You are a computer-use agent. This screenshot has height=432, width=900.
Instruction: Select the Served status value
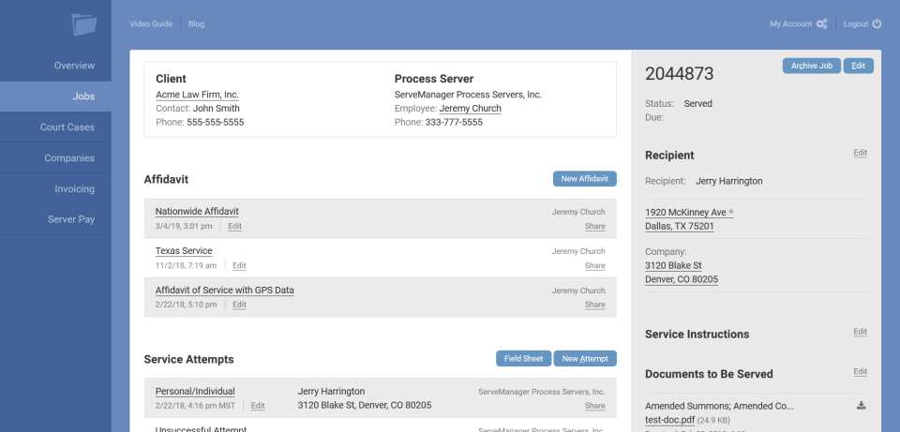tap(697, 104)
